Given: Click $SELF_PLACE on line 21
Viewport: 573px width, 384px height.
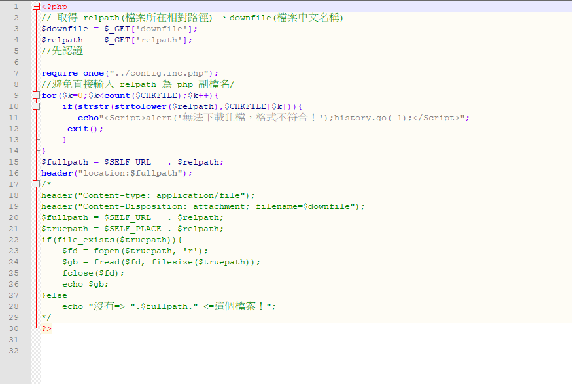Looking at the screenshot, I should click(133, 229).
